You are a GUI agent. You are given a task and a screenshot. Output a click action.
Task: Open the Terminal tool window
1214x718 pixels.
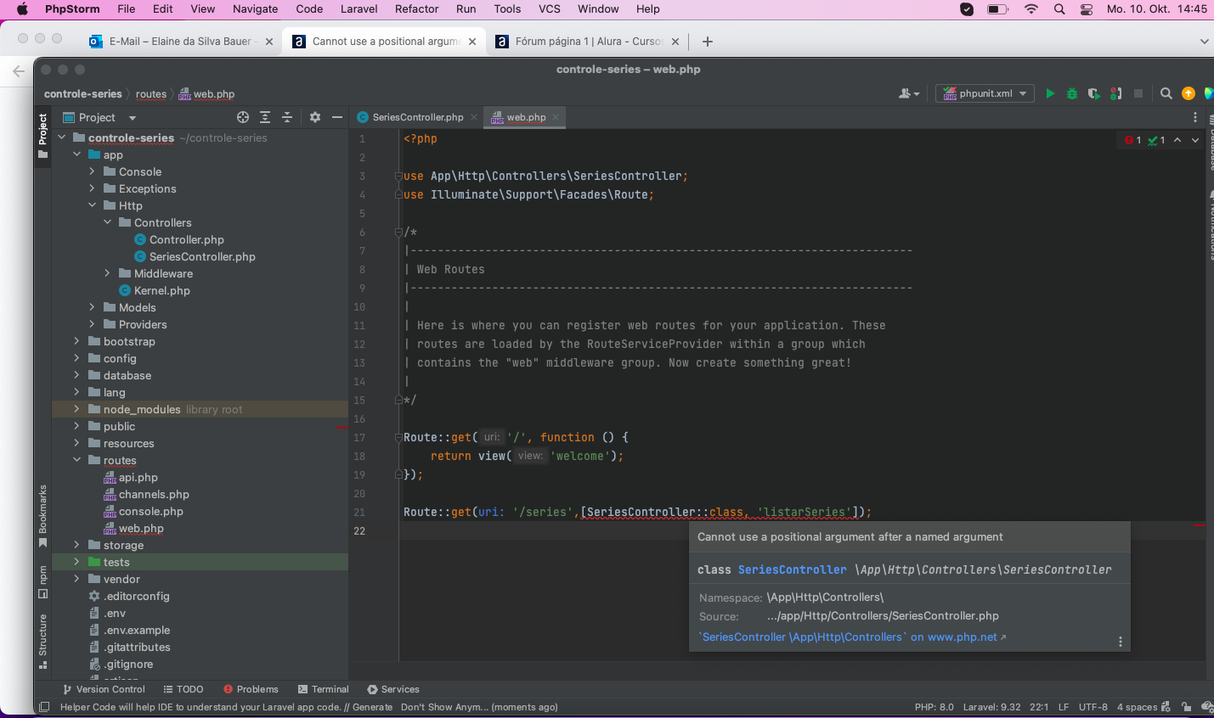(x=324, y=689)
